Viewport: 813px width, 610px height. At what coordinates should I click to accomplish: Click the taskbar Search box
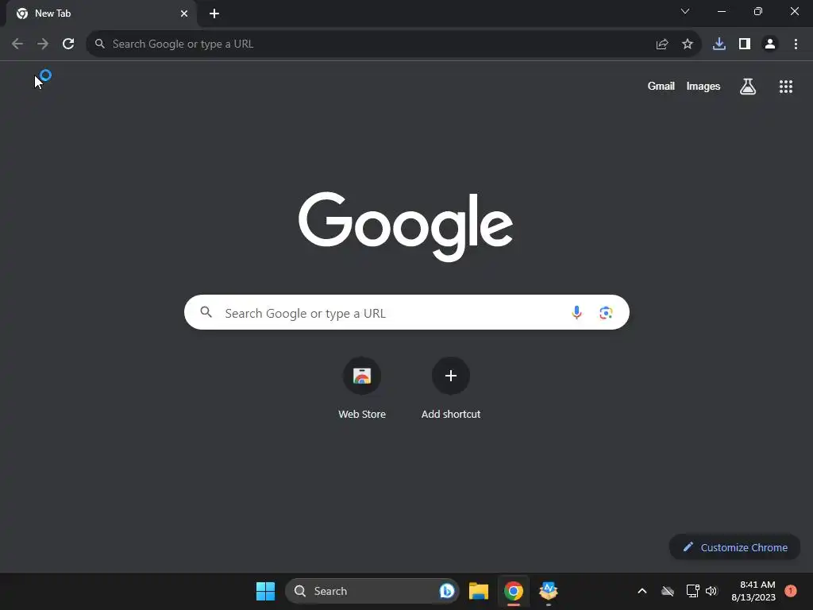(x=372, y=591)
